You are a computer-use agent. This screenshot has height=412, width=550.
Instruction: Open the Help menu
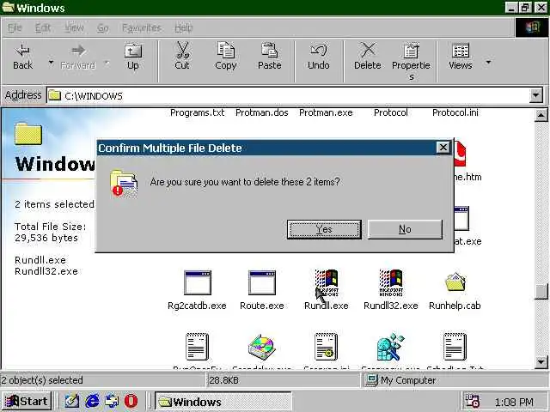(x=184, y=27)
